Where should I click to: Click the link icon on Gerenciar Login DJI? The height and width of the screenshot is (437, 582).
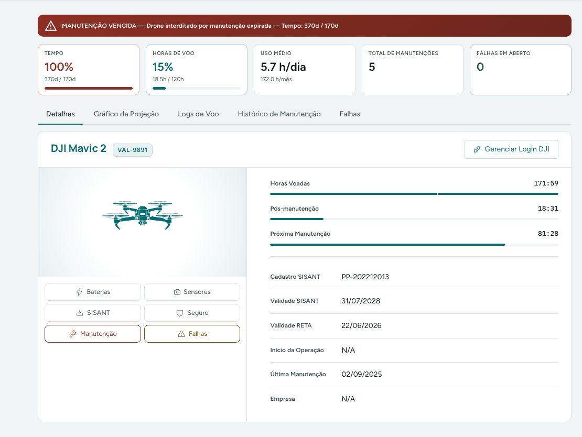pos(477,149)
